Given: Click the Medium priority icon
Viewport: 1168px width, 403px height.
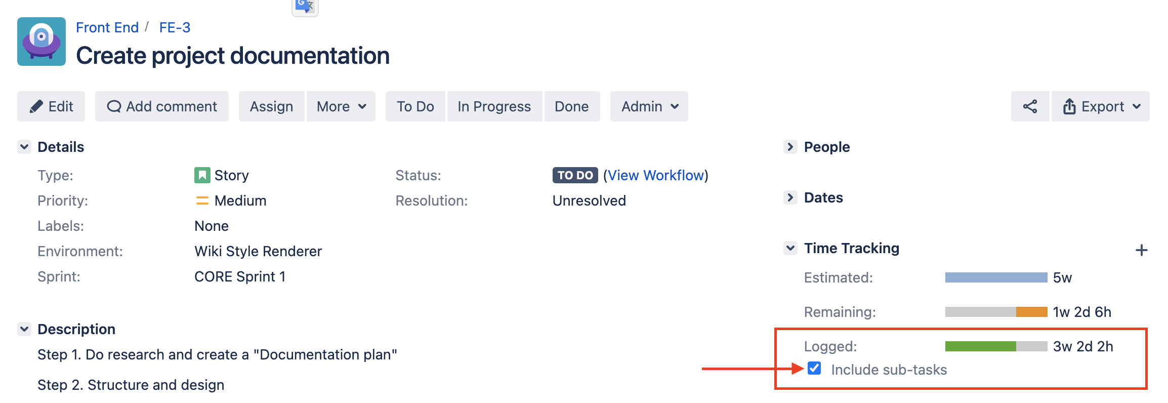Looking at the screenshot, I should 202,201.
